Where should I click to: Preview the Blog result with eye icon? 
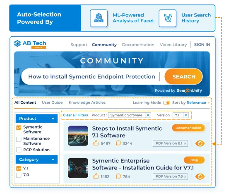tap(200, 176)
